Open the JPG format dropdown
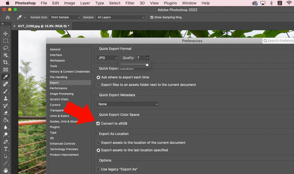This screenshot has height=174, width=294. pyautogui.click(x=107, y=58)
